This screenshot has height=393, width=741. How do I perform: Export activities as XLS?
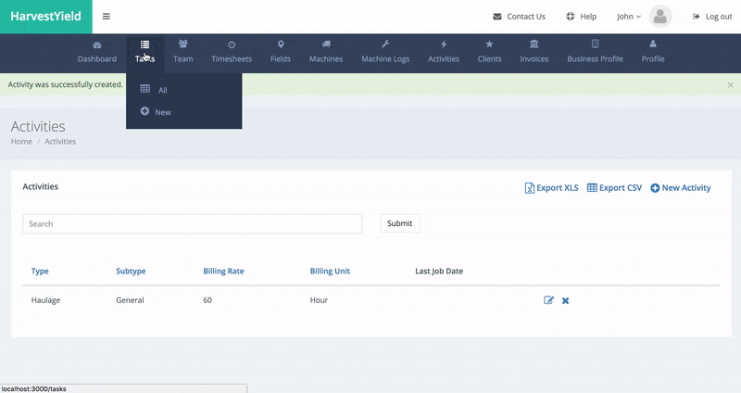(551, 188)
